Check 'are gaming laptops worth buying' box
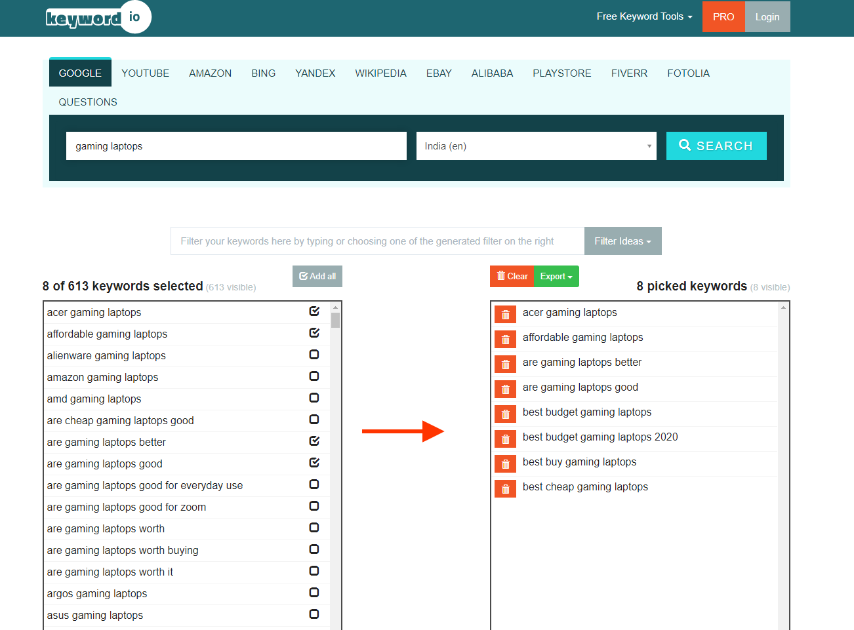The height and width of the screenshot is (630, 854). tap(314, 549)
